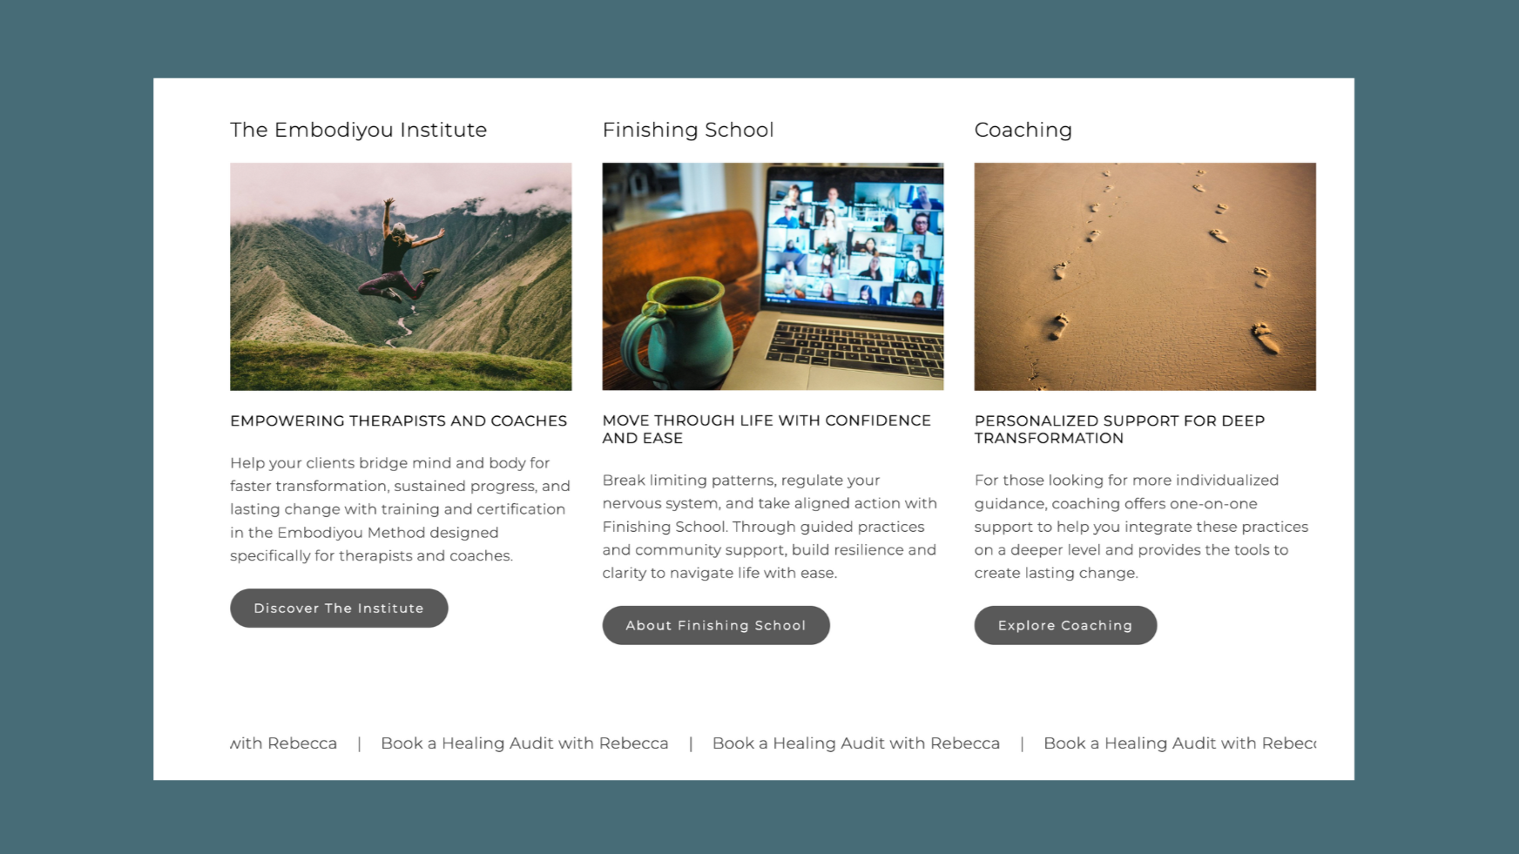Open second Book a Healing Audit link

click(x=524, y=743)
